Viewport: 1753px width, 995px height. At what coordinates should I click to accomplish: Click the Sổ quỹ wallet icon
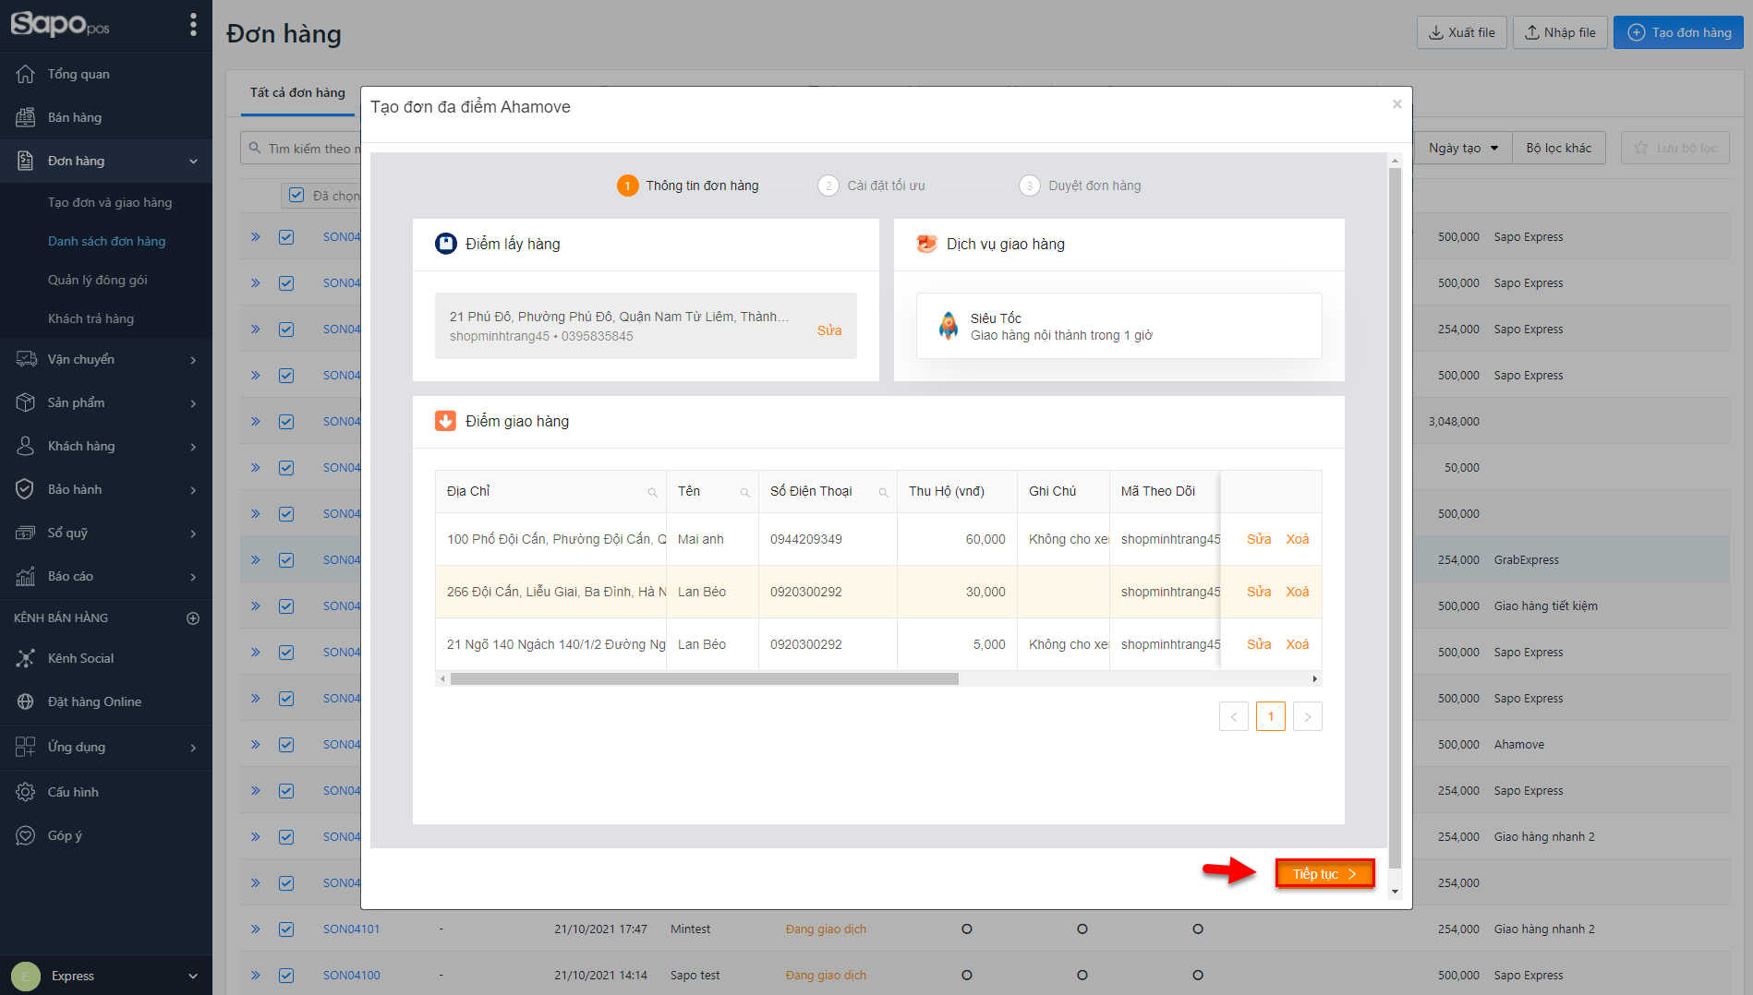25,533
